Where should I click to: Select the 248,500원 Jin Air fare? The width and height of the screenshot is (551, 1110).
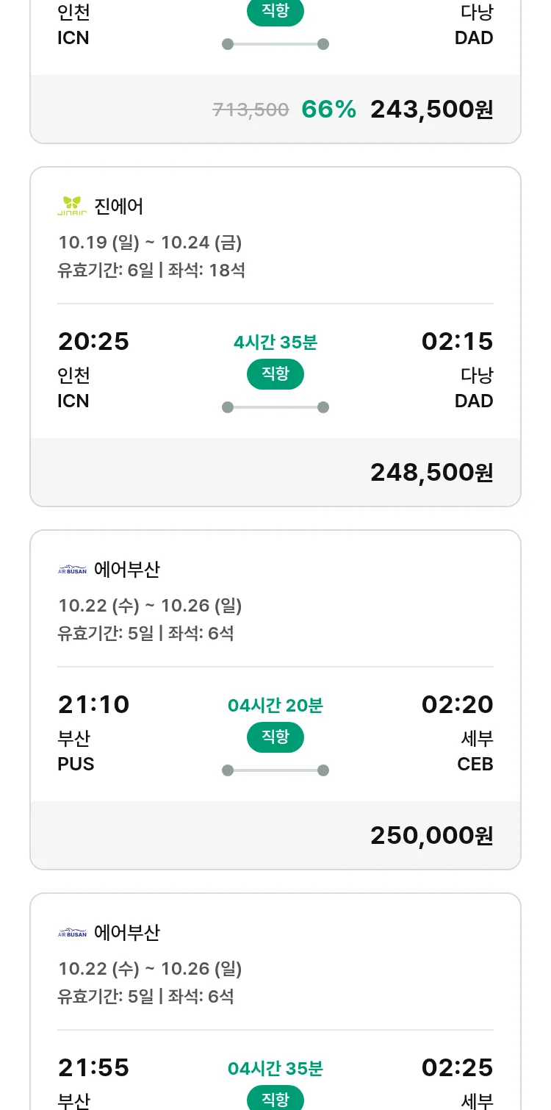coord(431,473)
